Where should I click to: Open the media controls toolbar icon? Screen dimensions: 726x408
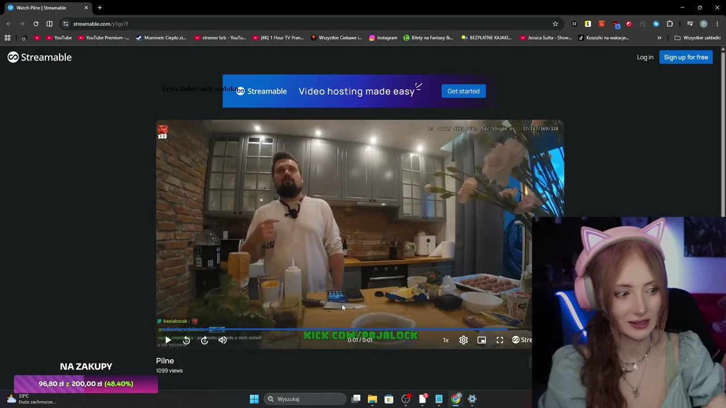point(690,24)
